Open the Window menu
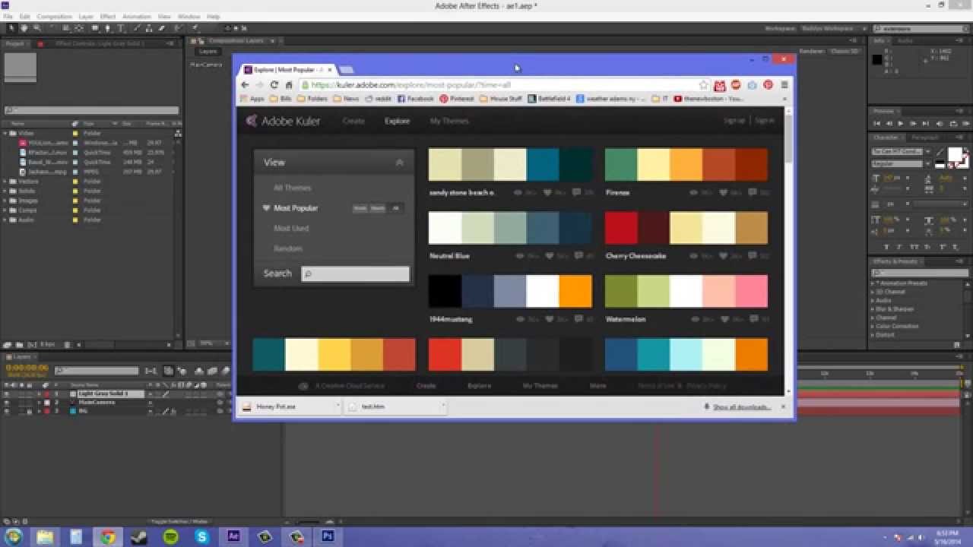 189,16
